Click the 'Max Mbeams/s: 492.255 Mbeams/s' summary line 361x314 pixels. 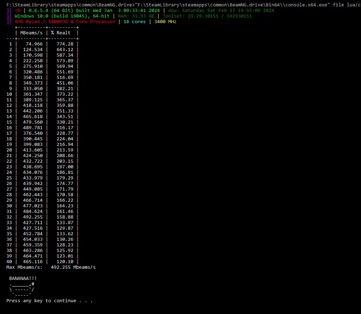[x=51, y=268]
